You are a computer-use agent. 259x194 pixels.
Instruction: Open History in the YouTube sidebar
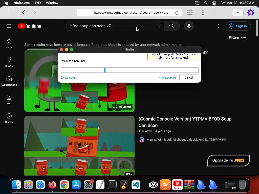click(9, 118)
